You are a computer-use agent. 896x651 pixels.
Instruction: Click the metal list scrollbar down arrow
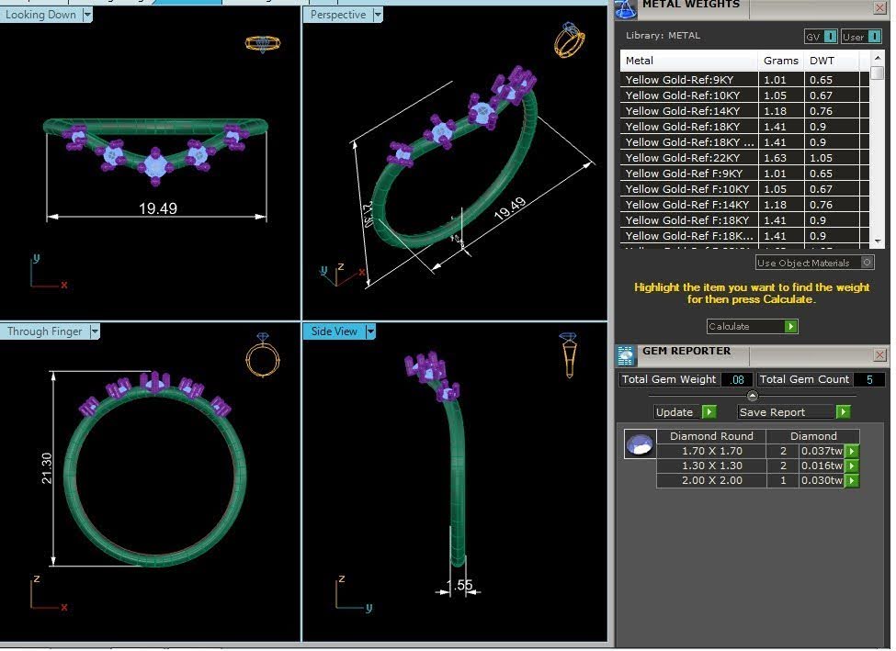877,241
